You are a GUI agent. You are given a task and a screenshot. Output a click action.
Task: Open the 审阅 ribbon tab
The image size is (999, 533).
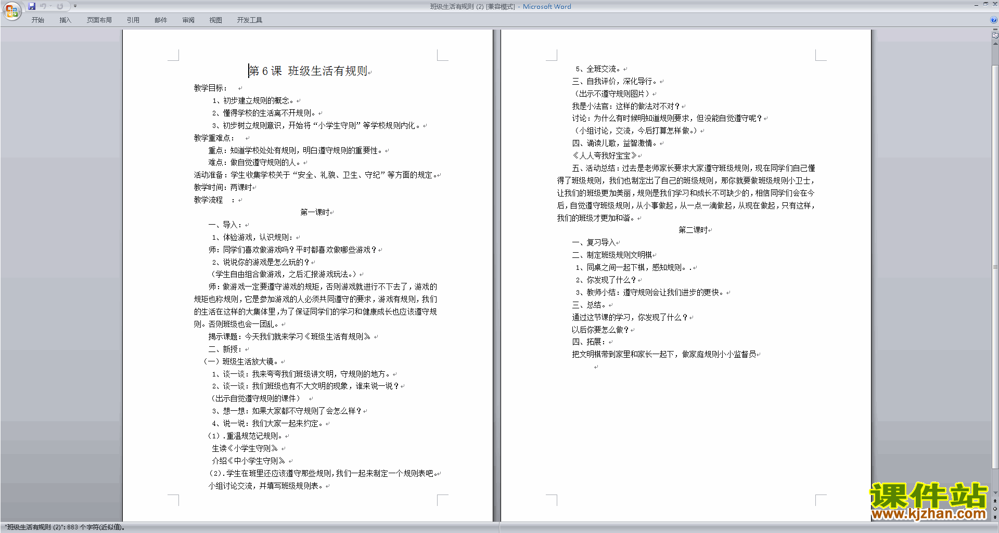tap(188, 20)
